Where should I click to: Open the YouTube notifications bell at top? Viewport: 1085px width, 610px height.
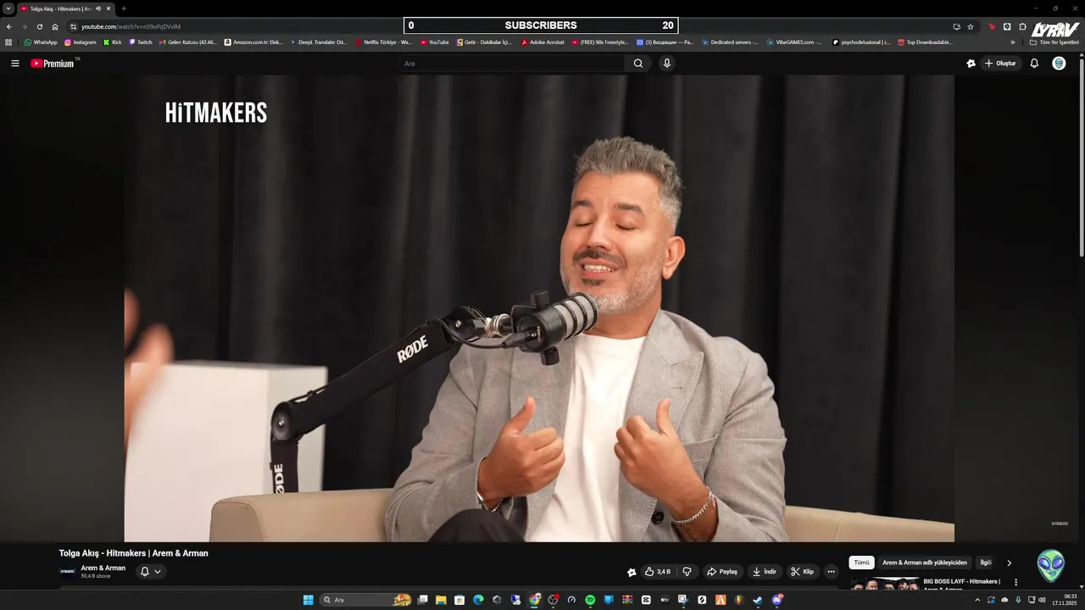pyautogui.click(x=1034, y=64)
